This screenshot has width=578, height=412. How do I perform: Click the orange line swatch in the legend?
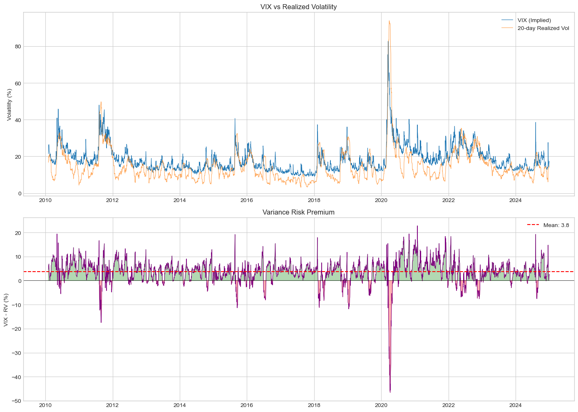click(x=508, y=28)
